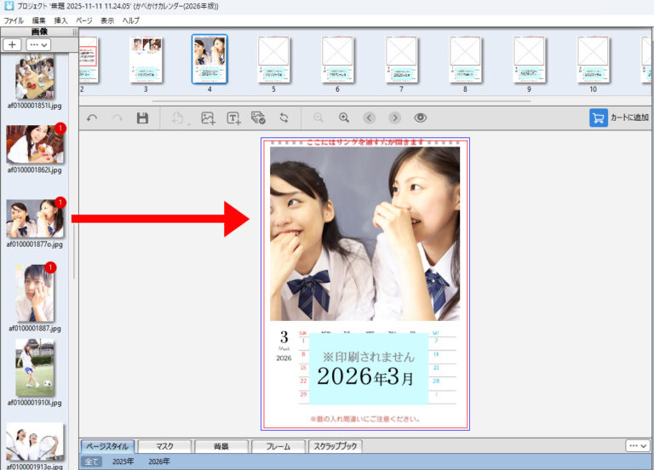
Task: Click the auto-fill images check icon
Action: click(258, 117)
